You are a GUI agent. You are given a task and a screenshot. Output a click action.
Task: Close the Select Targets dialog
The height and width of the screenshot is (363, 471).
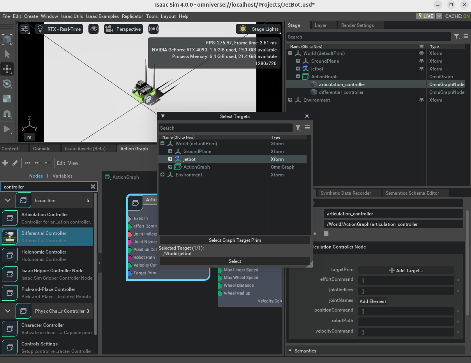click(307, 116)
